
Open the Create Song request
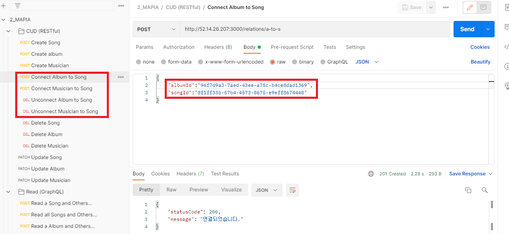(46, 43)
